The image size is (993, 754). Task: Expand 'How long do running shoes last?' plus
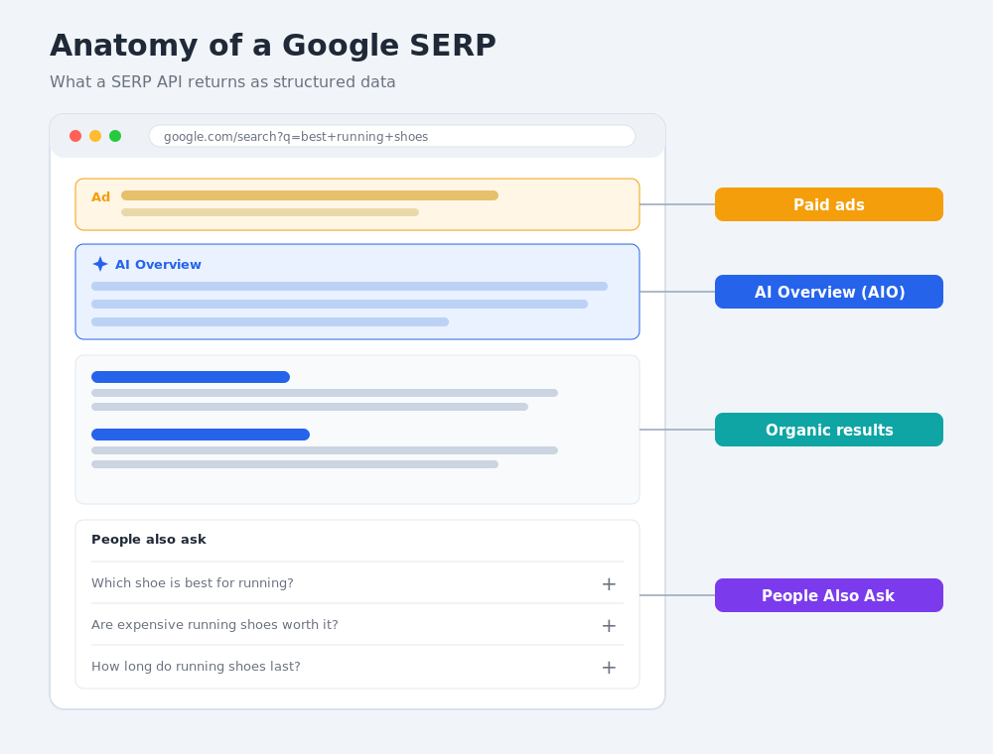(609, 668)
